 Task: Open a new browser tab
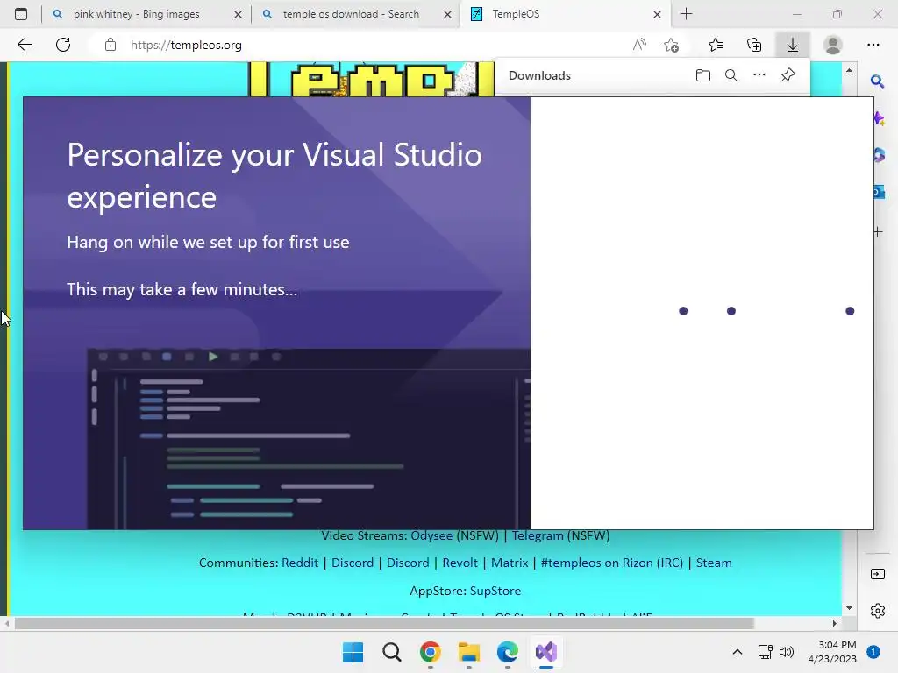[x=686, y=14]
